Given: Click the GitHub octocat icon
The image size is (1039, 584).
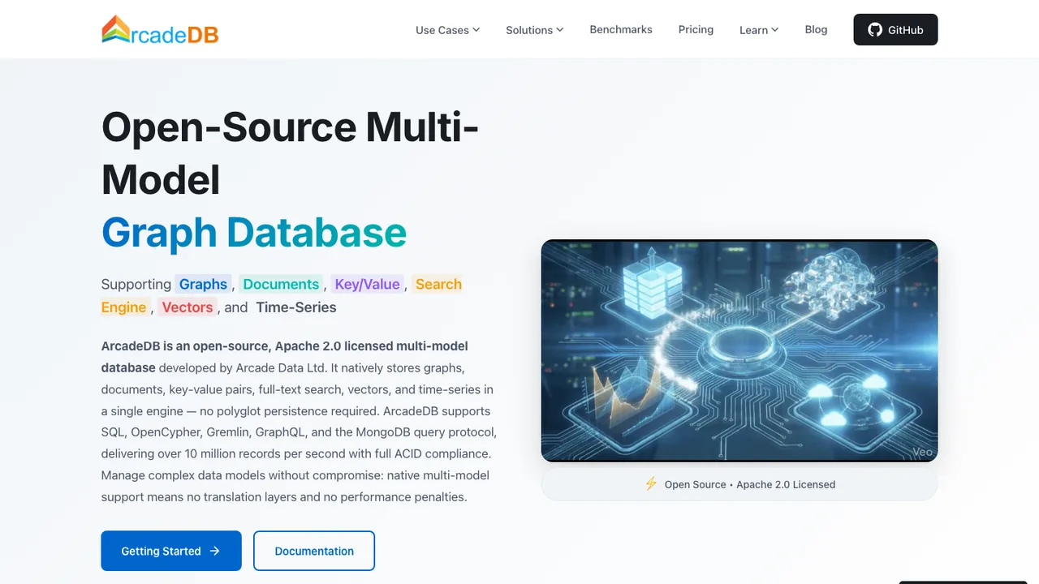Looking at the screenshot, I should click(875, 29).
